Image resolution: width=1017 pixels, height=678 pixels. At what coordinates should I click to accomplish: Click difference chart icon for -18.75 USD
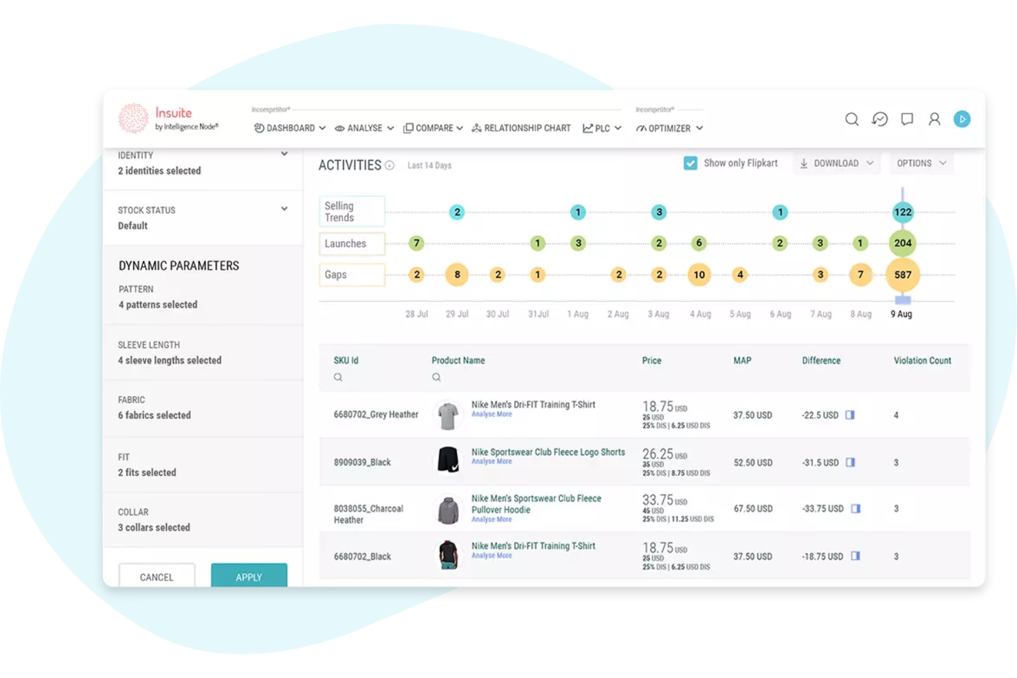click(856, 556)
